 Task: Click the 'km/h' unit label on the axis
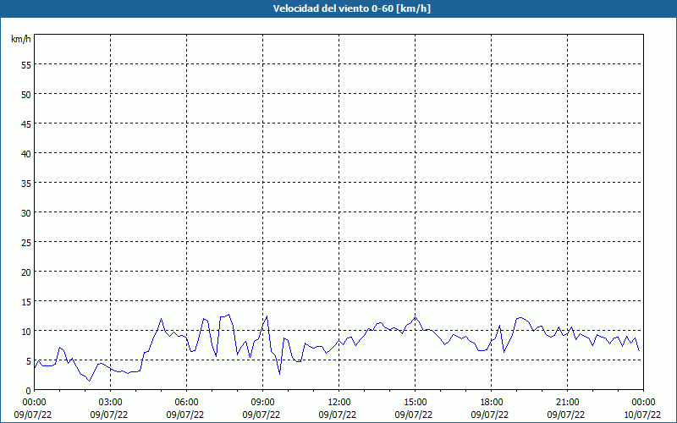pos(21,39)
